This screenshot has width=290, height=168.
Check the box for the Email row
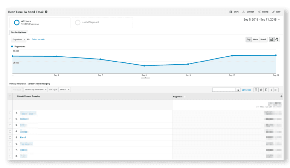coord(10,138)
